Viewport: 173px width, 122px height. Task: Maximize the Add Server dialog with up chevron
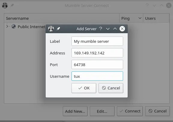click(115, 29)
